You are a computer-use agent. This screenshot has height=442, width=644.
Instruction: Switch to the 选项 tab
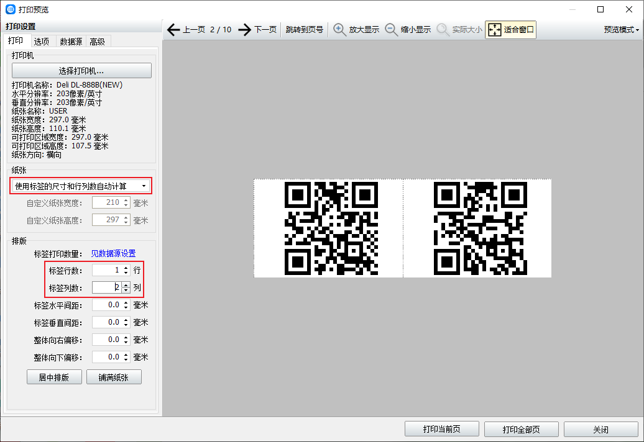click(42, 42)
